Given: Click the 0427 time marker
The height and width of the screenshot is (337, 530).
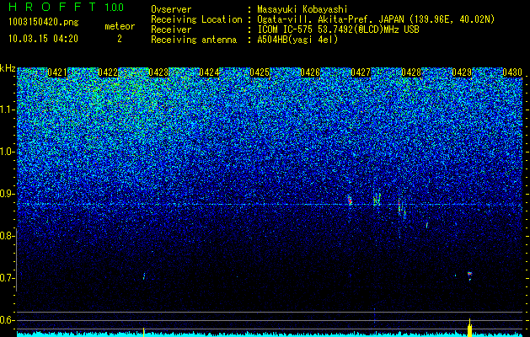Looking at the screenshot, I should click(x=361, y=72).
